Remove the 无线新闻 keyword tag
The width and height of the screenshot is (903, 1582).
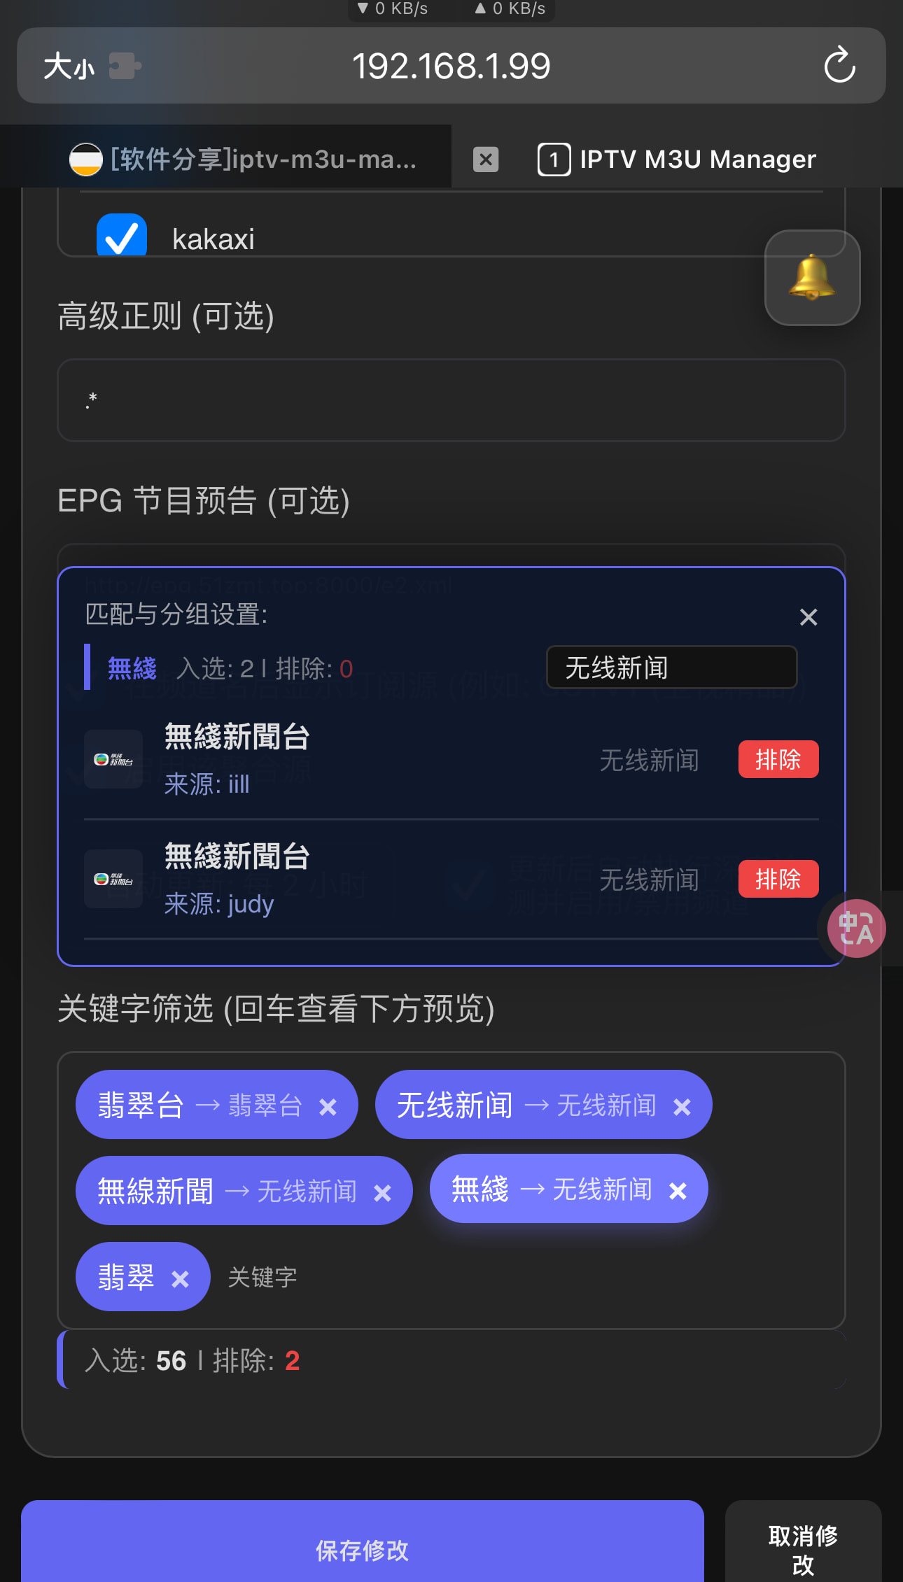click(682, 1107)
